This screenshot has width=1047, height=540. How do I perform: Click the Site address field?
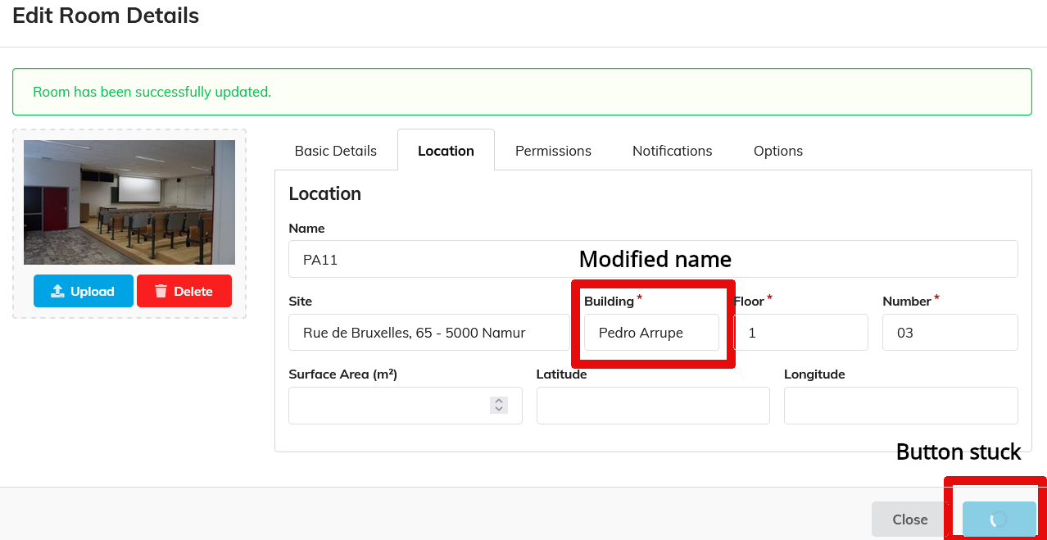click(x=428, y=333)
